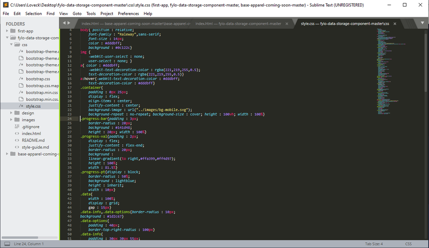This screenshot has height=248, width=429.
Task: Open the View menu
Action: click(64, 14)
